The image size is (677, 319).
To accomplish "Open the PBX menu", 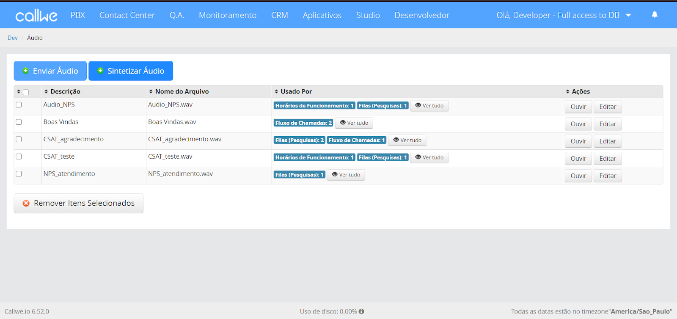I will [78, 15].
